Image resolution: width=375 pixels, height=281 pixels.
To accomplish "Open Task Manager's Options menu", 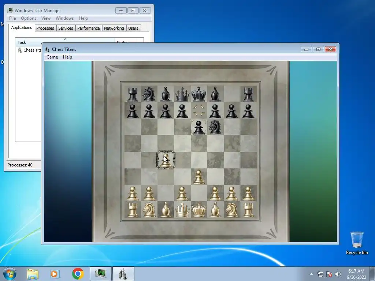I will click(x=29, y=18).
